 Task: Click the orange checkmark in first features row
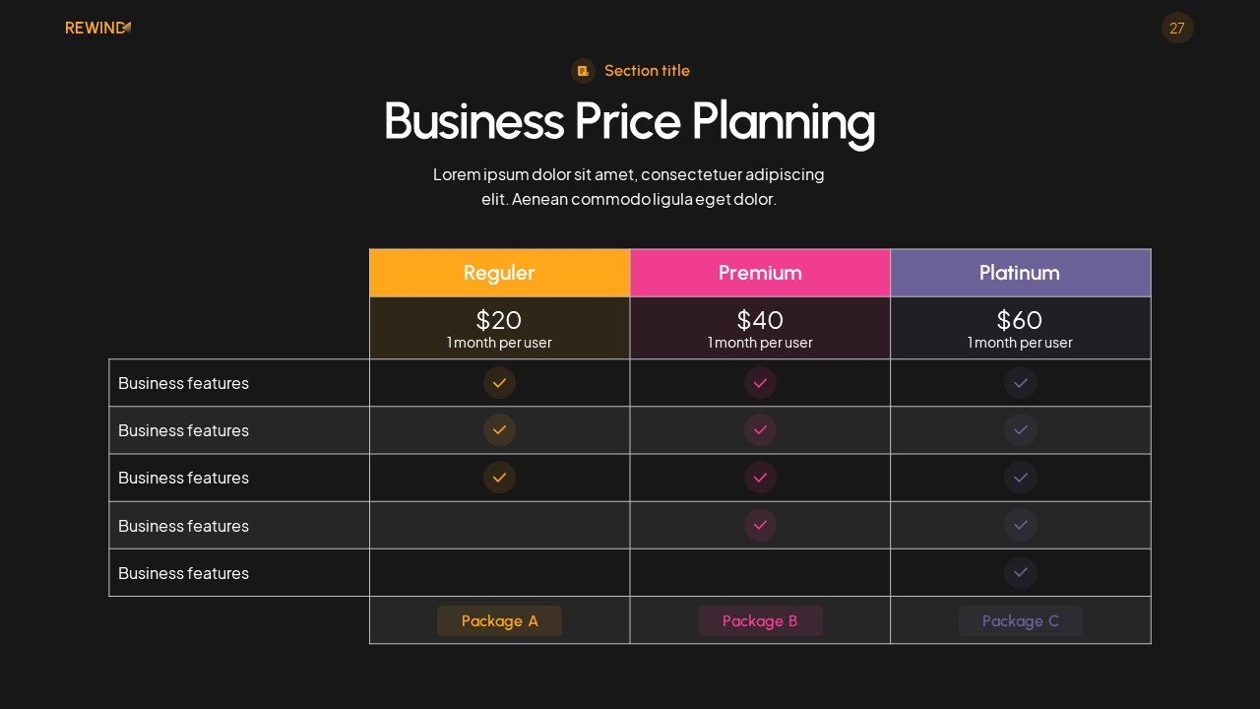[x=499, y=383]
